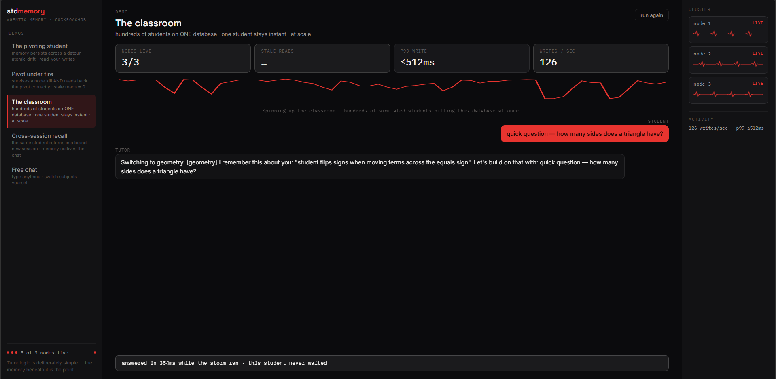Click the STUDENT label above the bubble
This screenshot has height=379, width=776.
658,121
